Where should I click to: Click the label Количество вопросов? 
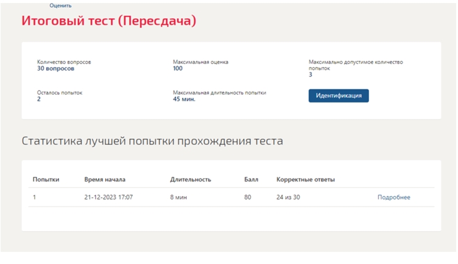[x=64, y=62]
